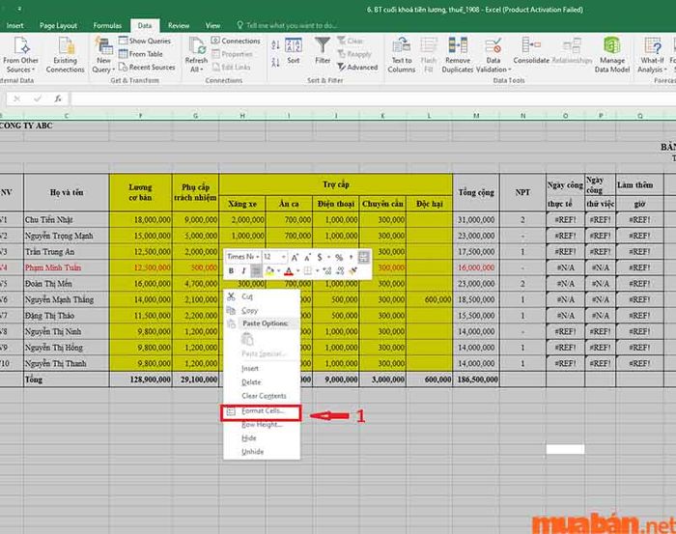Toggle the Filter funnel
Viewport: 676px width, 534px height.
coord(323,51)
